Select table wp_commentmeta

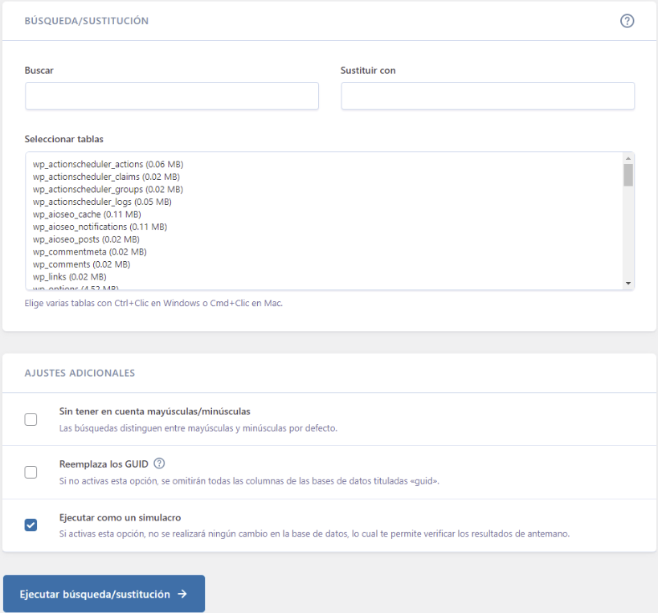click(90, 251)
